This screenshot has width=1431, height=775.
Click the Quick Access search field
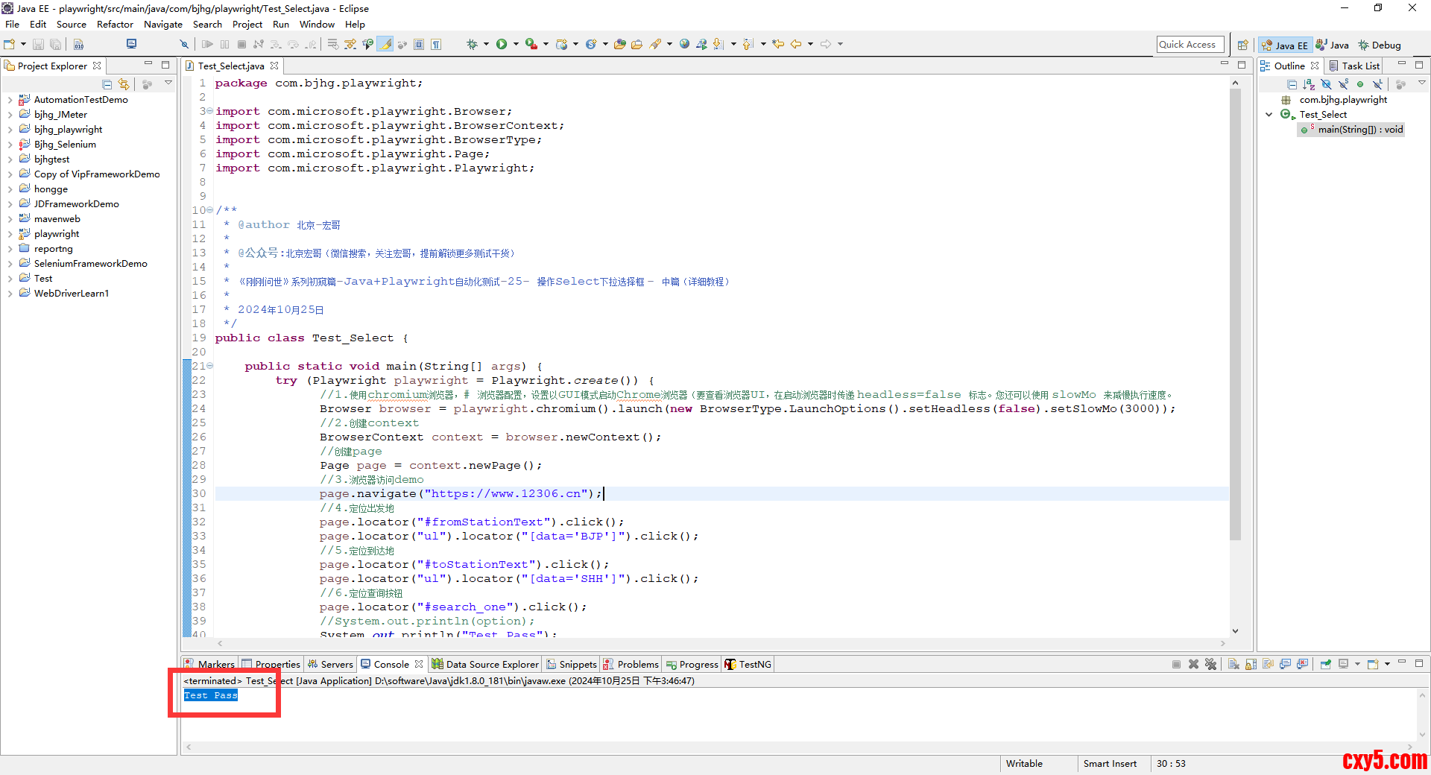[x=1190, y=45]
